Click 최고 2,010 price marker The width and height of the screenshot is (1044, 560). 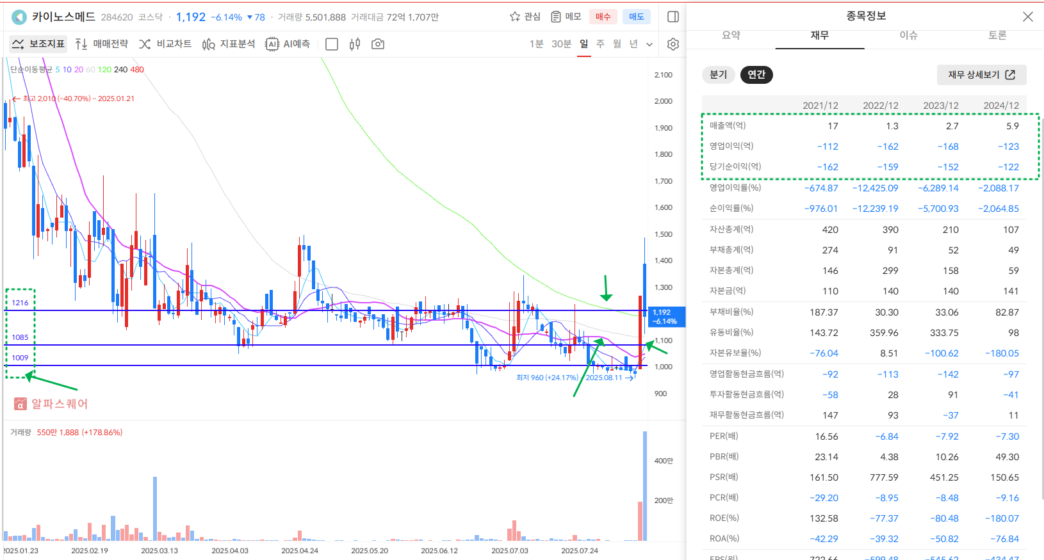(74, 99)
